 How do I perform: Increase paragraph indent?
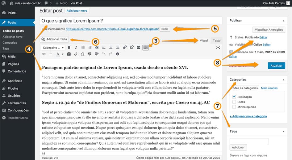tap(97, 54)
